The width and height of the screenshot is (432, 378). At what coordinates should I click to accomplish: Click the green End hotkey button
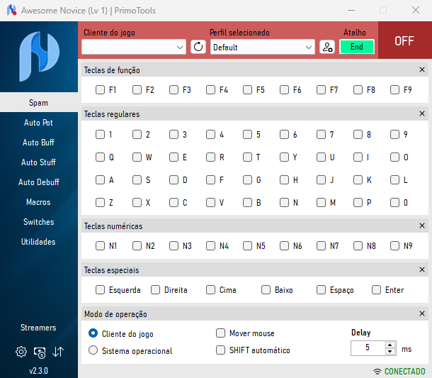356,47
